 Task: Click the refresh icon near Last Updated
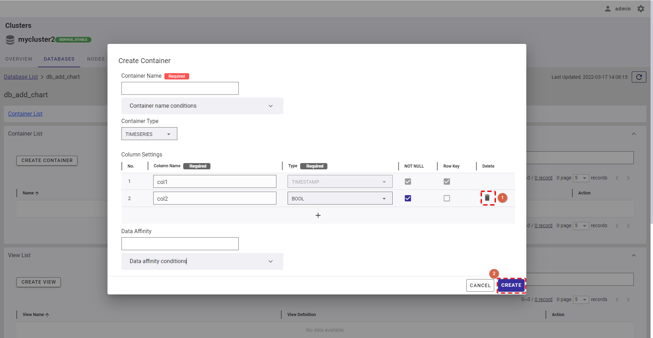tap(639, 77)
